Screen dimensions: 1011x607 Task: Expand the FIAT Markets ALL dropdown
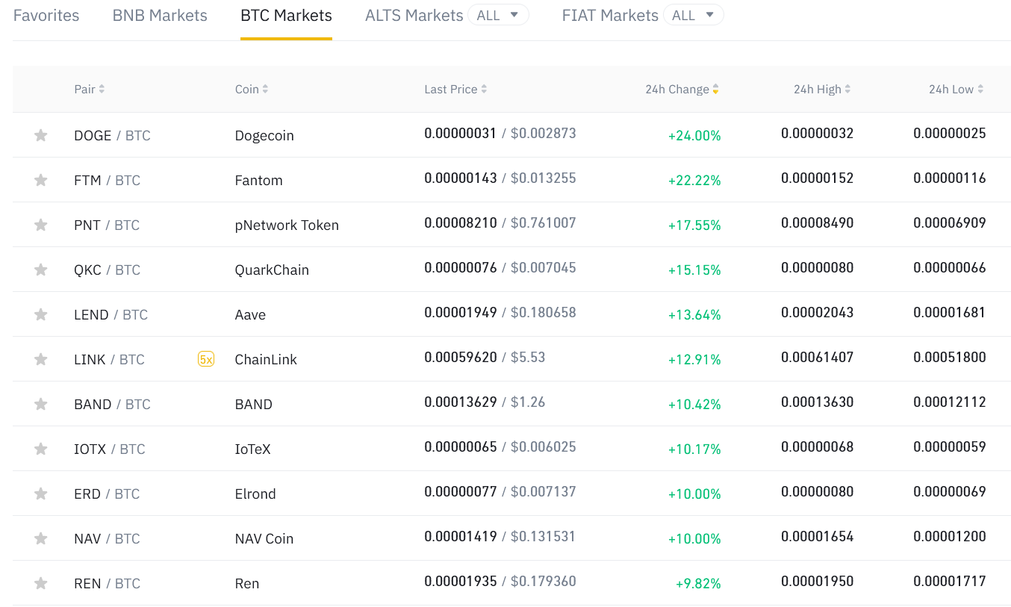click(x=693, y=15)
